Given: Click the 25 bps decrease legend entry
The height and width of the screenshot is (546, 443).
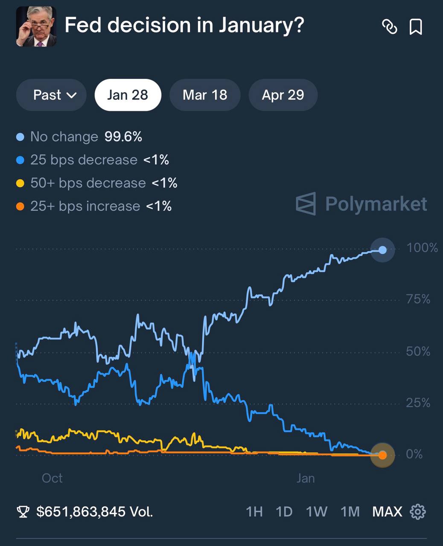Looking at the screenshot, I should click(x=84, y=160).
